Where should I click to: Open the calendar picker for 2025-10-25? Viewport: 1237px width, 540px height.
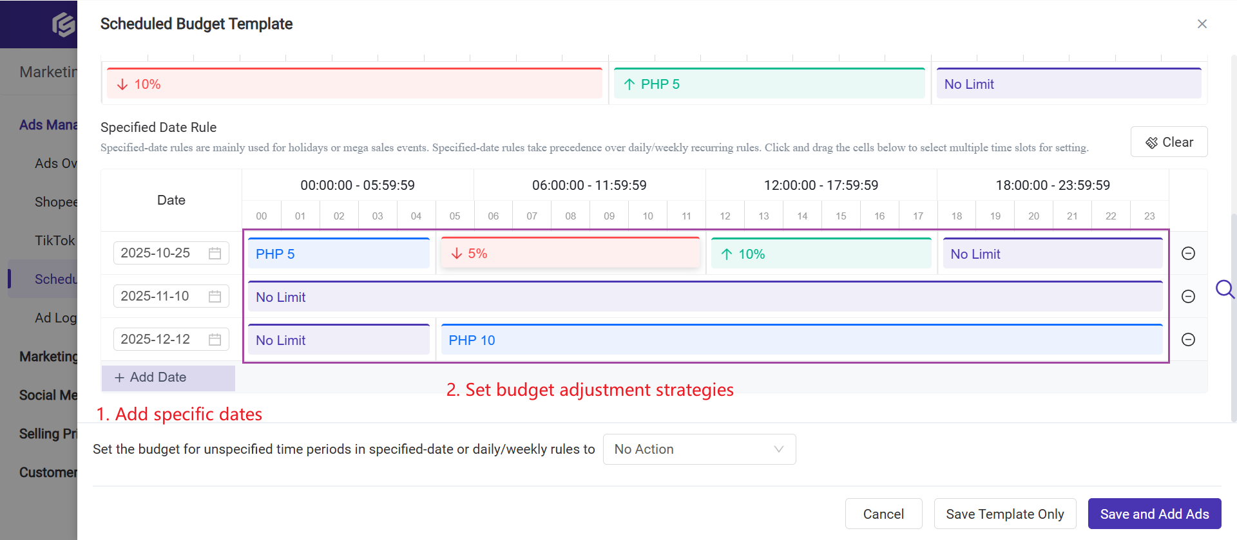point(215,253)
